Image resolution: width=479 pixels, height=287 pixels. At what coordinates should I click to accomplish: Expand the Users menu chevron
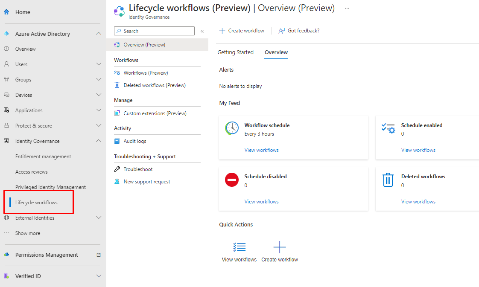tap(99, 64)
